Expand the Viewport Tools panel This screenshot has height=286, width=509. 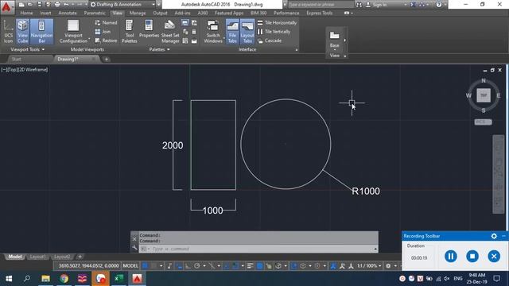pyautogui.click(x=28, y=49)
